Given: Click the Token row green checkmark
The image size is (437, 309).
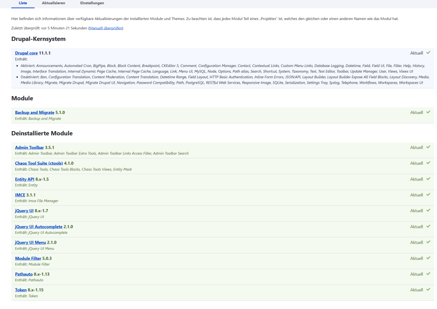Looking at the screenshot, I should pos(428,290).
